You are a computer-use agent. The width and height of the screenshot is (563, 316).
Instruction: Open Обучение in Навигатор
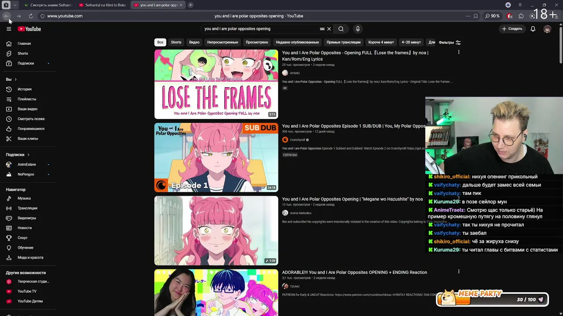point(26,248)
